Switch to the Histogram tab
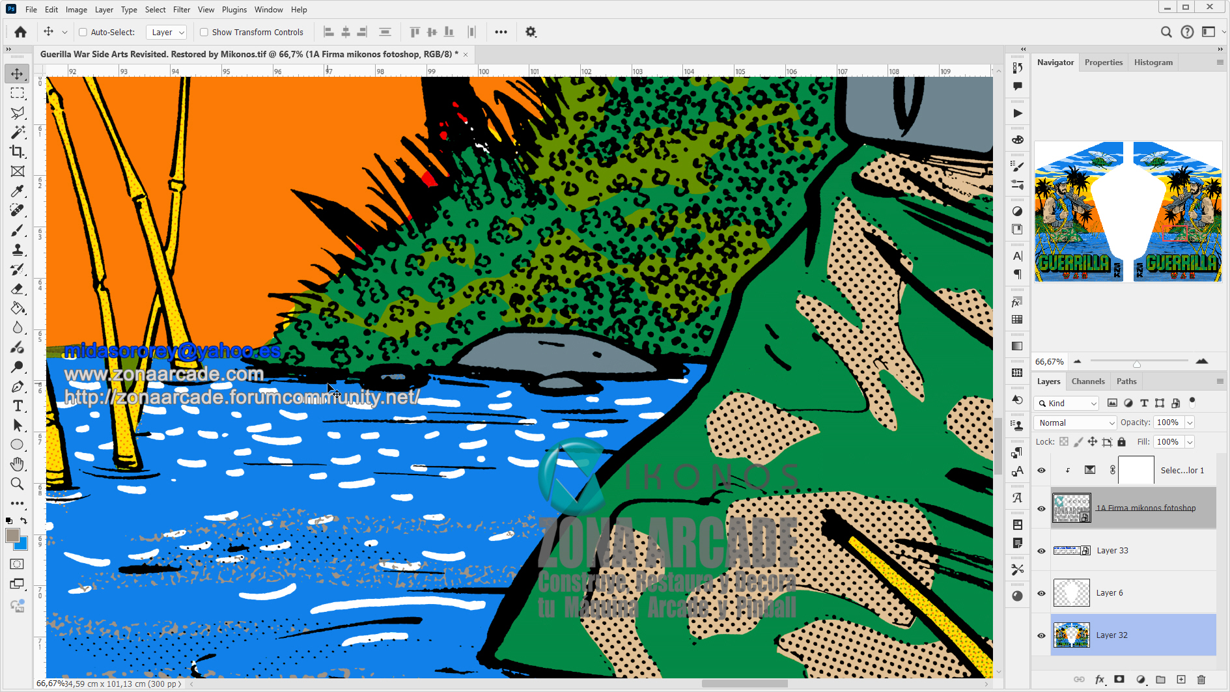Viewport: 1230px width, 692px height. point(1153,62)
